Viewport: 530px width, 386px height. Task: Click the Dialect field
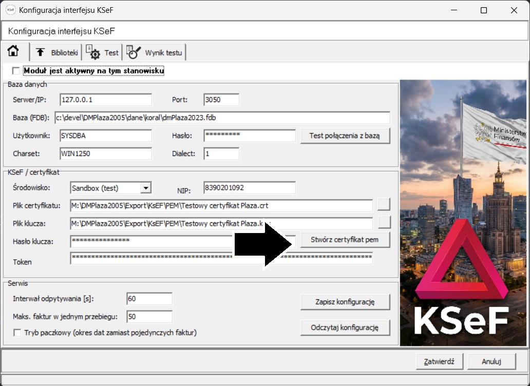click(221, 153)
